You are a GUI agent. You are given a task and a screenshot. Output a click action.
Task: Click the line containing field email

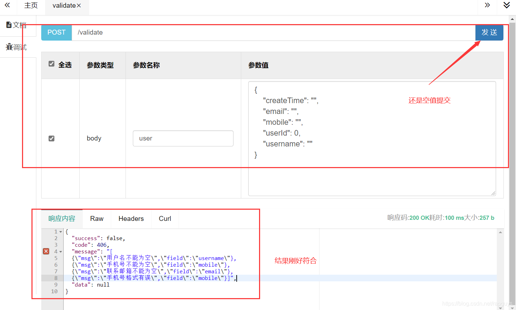coord(152,272)
